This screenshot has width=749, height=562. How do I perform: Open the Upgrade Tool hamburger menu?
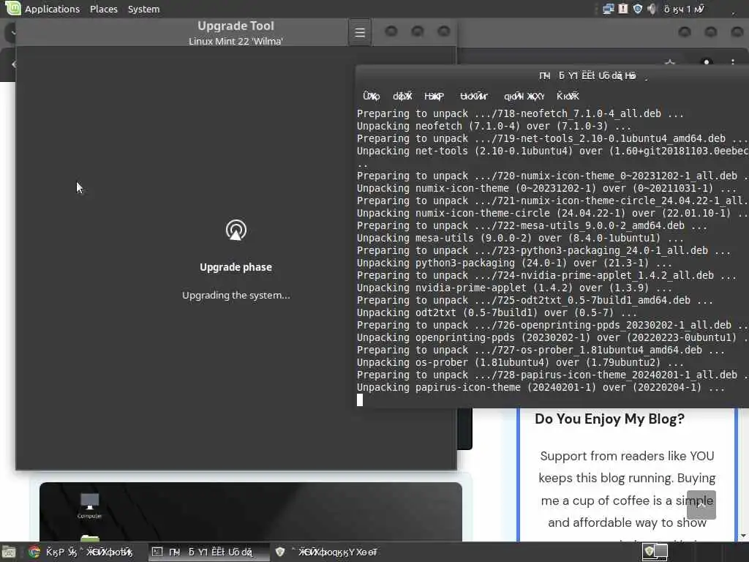(360, 32)
